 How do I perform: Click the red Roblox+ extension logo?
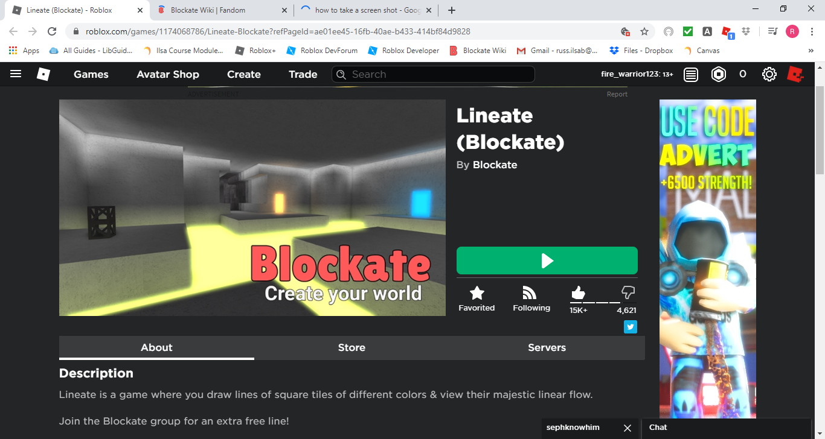coord(795,74)
